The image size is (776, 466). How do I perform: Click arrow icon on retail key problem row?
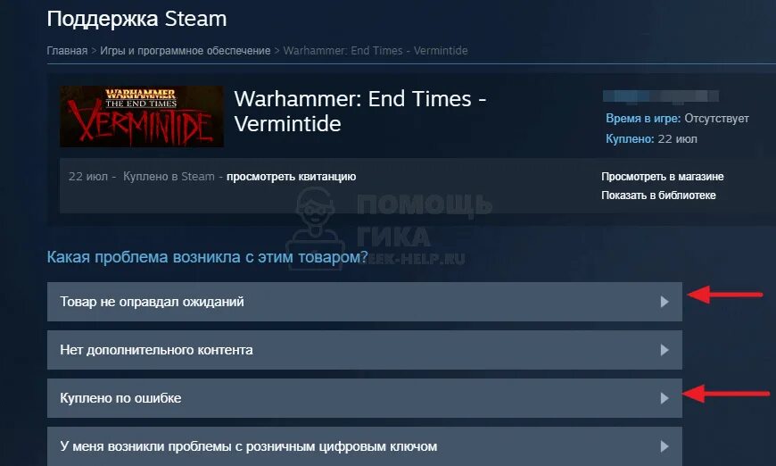tap(665, 446)
